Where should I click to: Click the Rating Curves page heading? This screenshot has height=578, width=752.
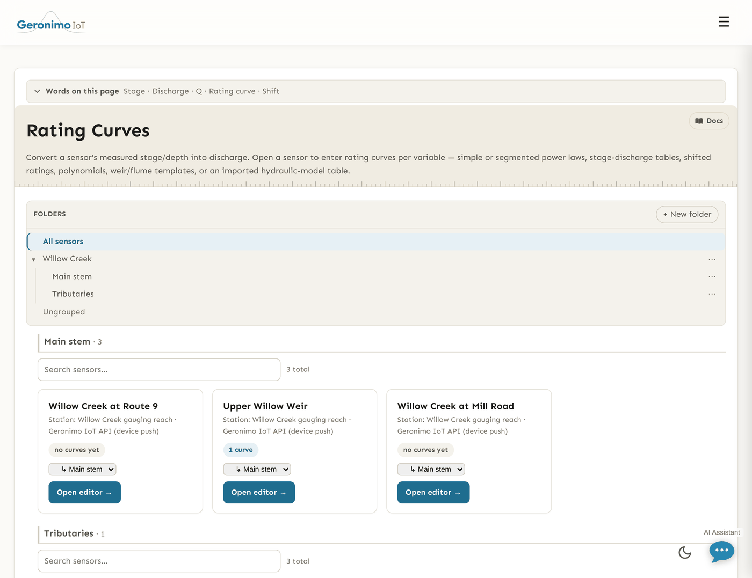tap(88, 130)
